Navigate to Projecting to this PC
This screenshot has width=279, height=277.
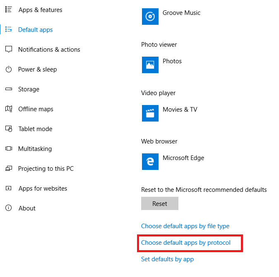(46, 169)
